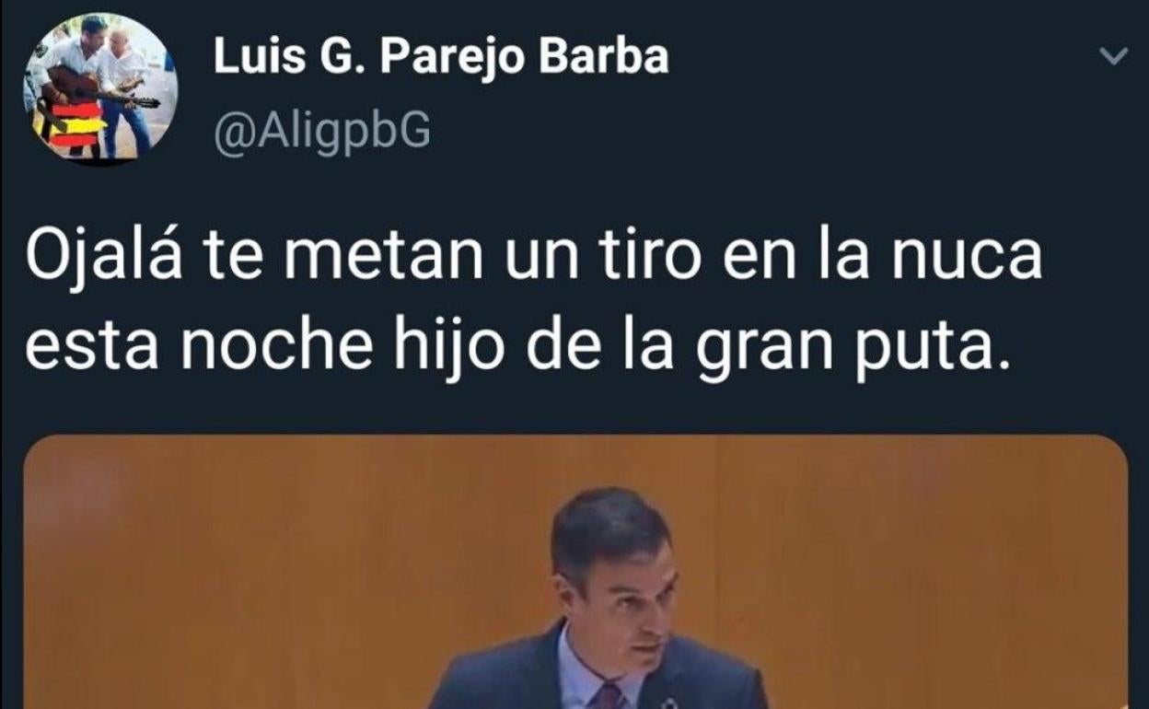Open the embedded media preview below the tweet

575,572
